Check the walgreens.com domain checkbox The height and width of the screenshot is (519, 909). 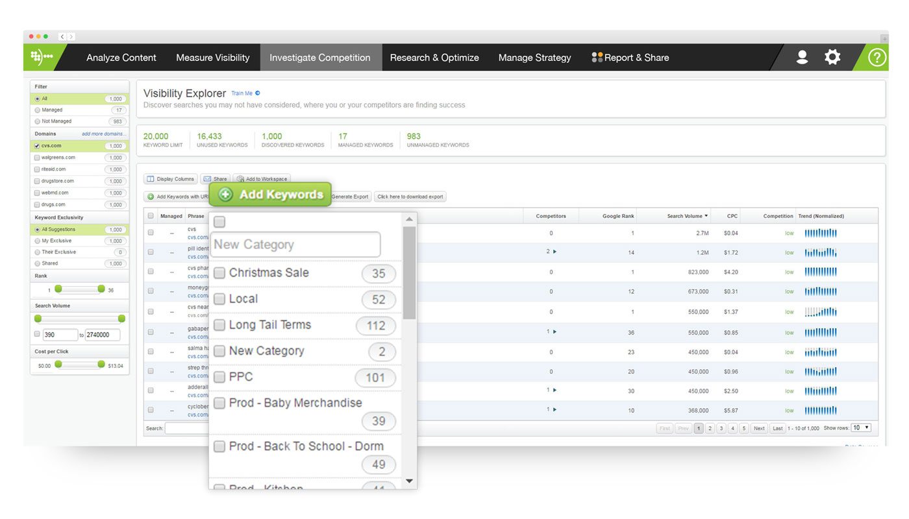(x=37, y=158)
